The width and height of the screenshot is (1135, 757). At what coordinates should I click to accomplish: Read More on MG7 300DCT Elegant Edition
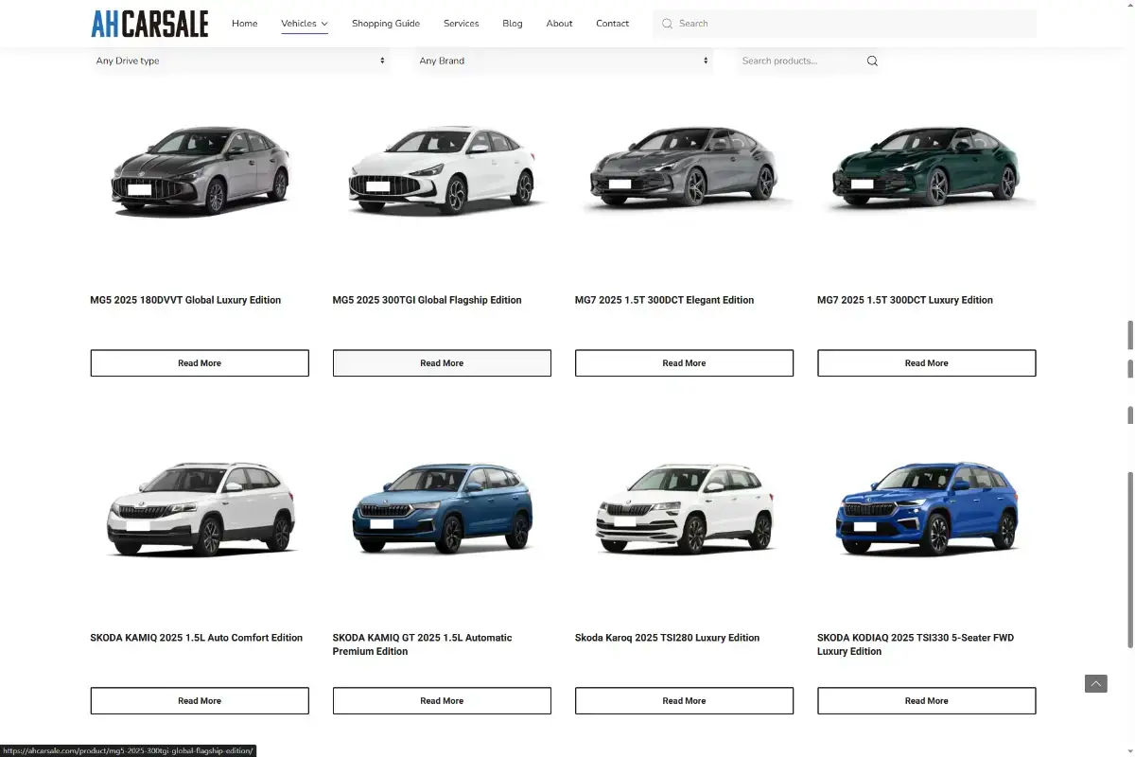coord(684,363)
